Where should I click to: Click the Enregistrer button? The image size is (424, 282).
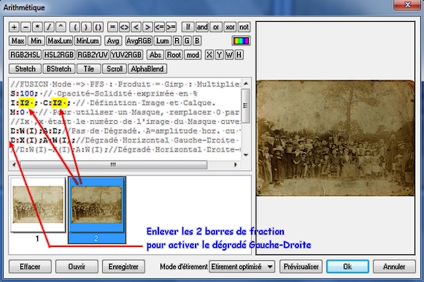[123, 267]
